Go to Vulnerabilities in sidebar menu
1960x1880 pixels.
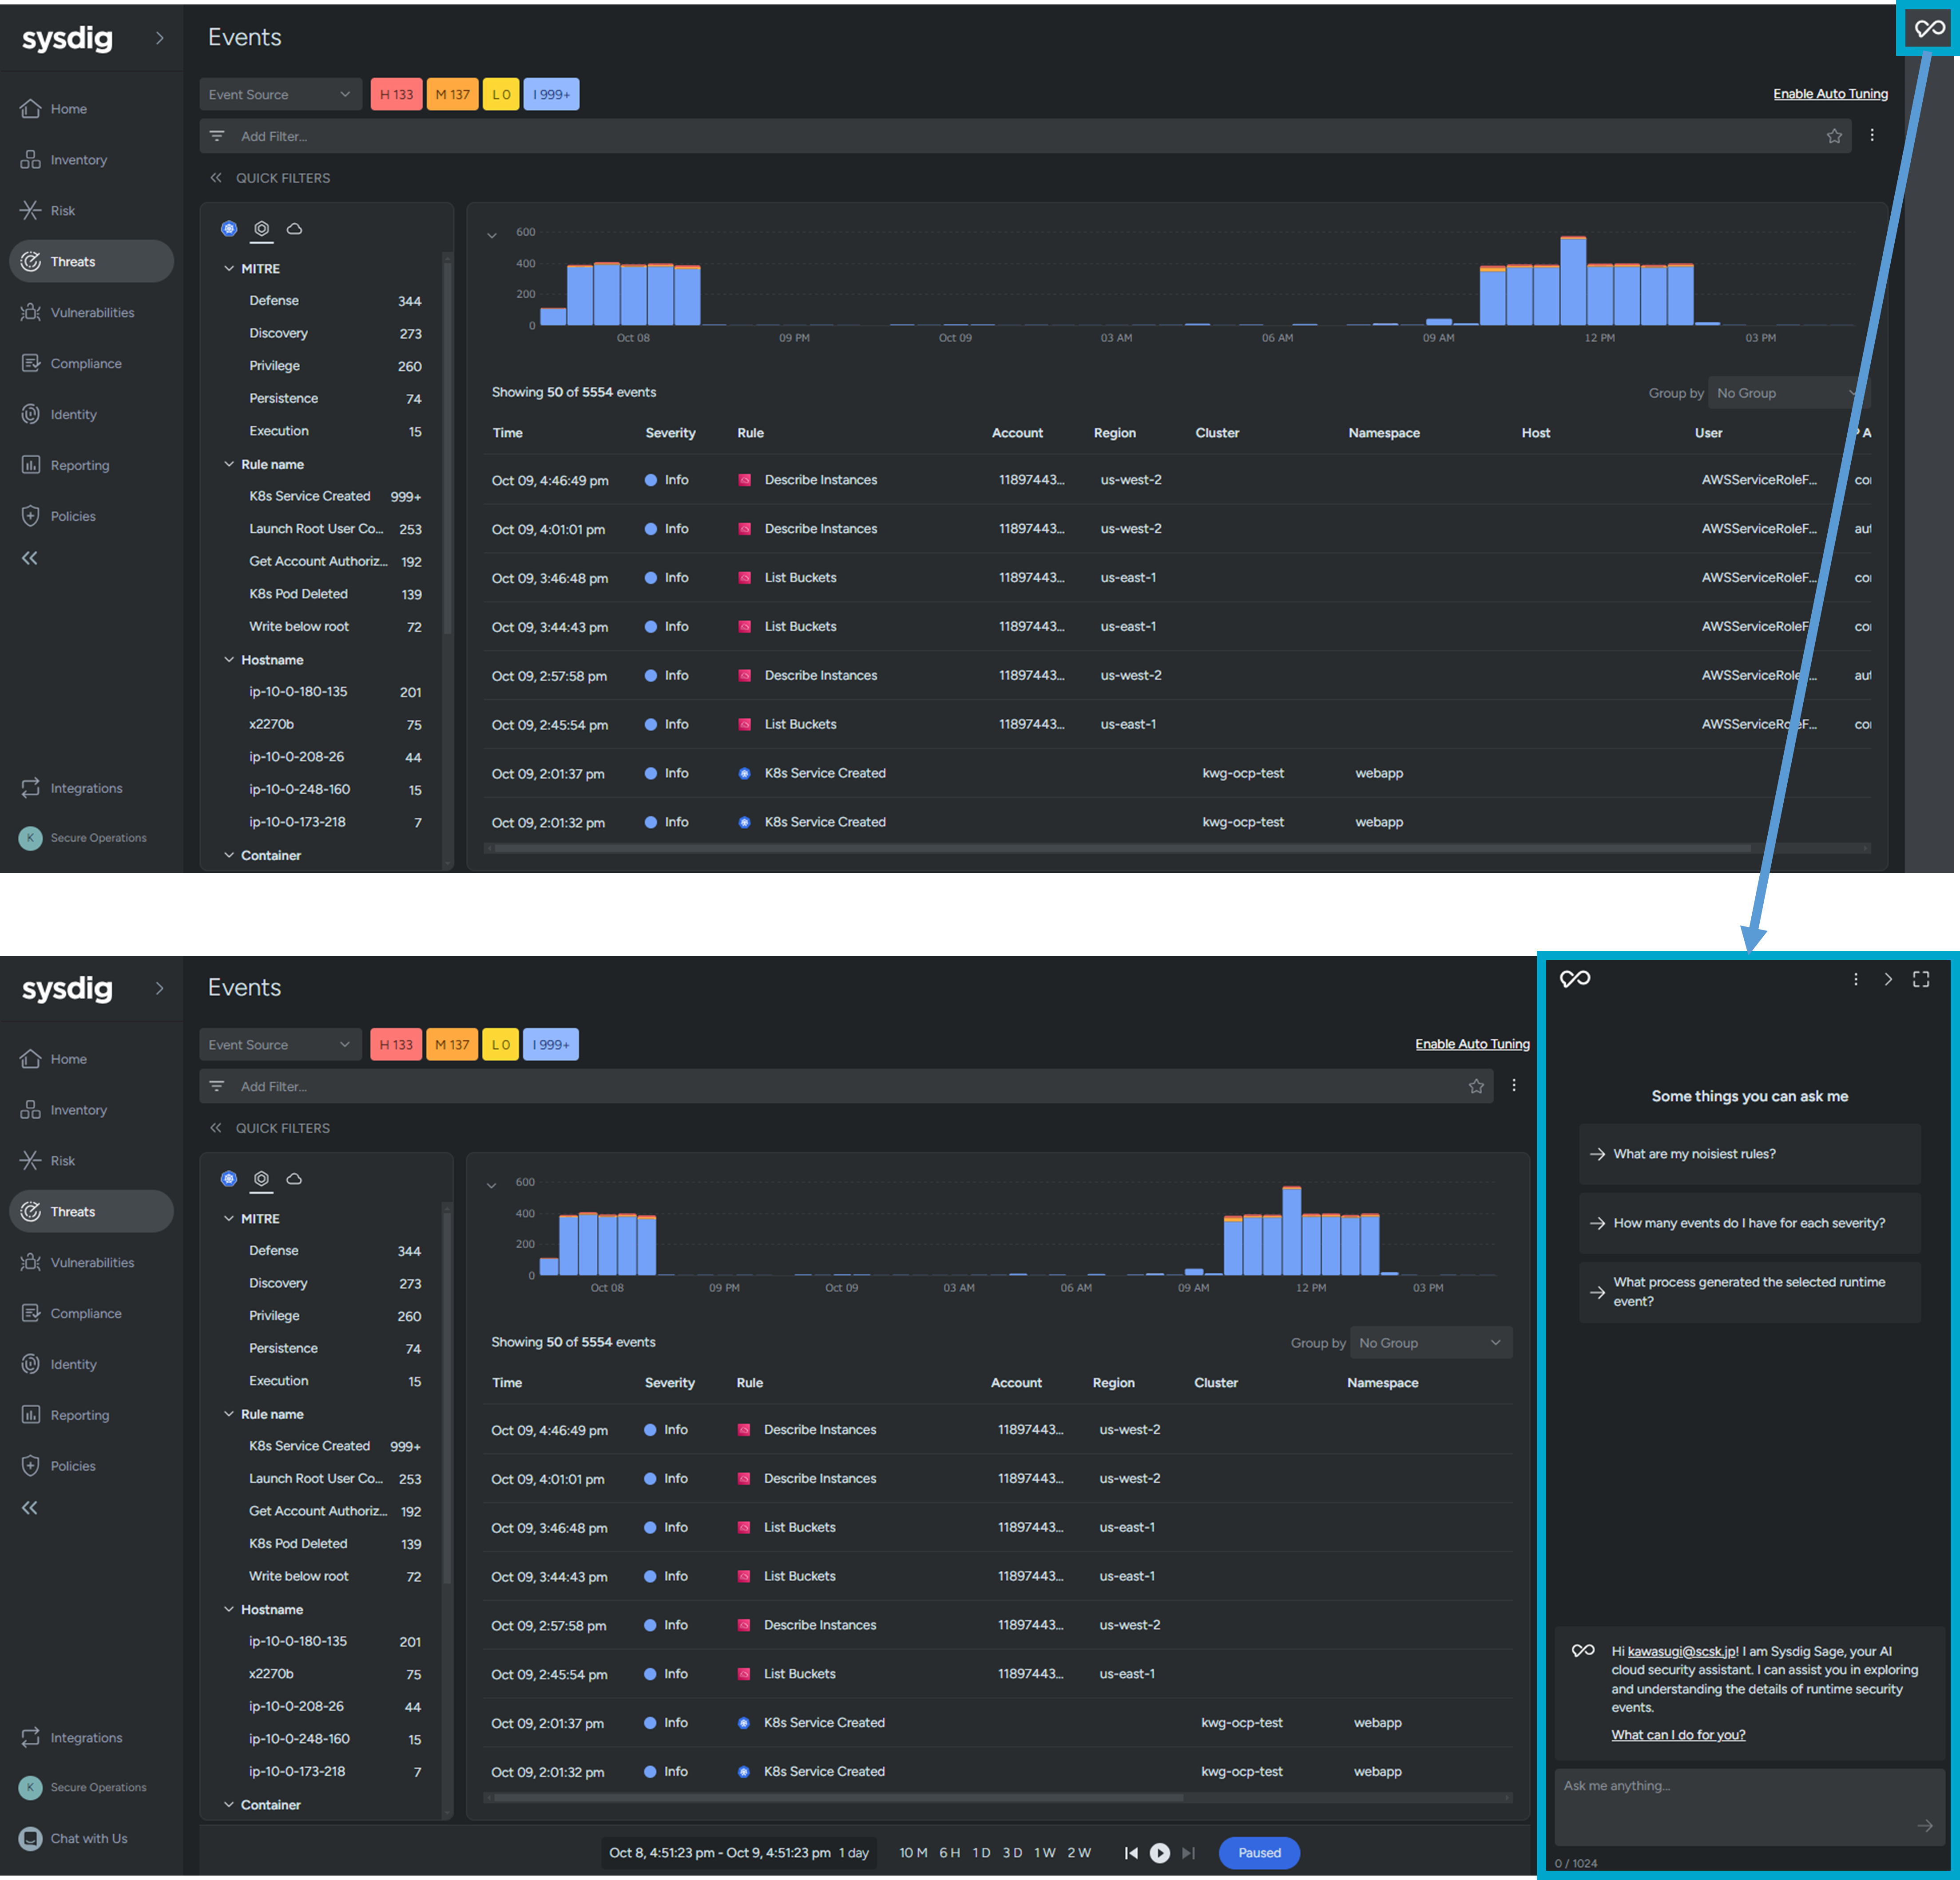tap(92, 1263)
